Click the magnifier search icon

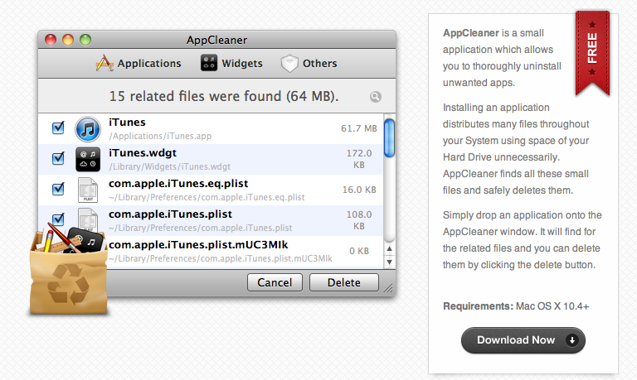(376, 97)
